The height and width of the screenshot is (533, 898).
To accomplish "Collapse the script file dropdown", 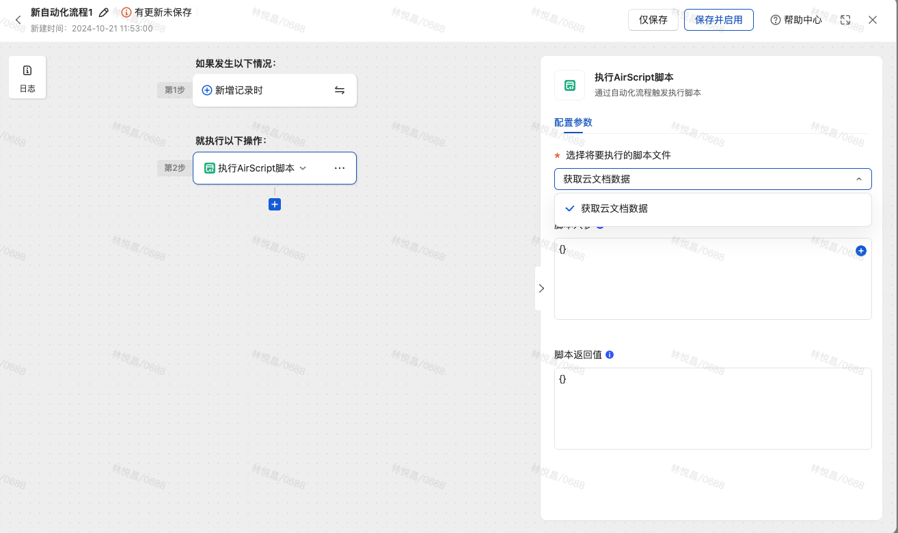I will tap(858, 179).
